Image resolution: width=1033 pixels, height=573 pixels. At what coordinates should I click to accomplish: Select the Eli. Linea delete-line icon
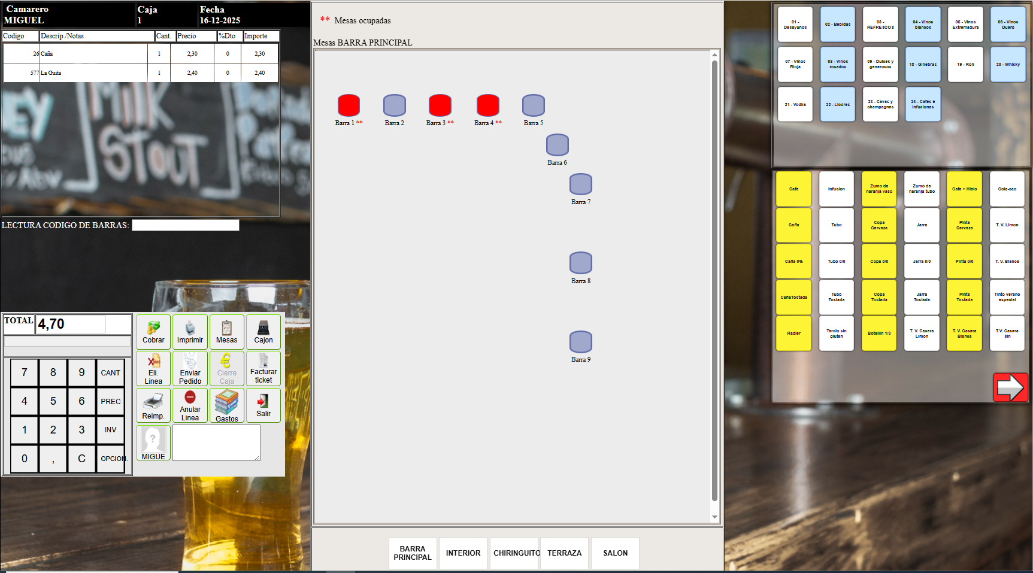(x=153, y=368)
